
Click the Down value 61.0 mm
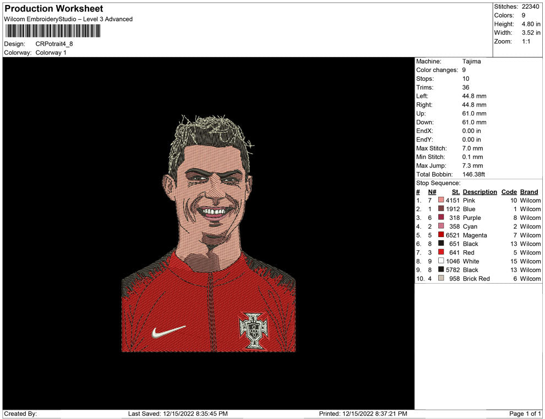point(474,122)
